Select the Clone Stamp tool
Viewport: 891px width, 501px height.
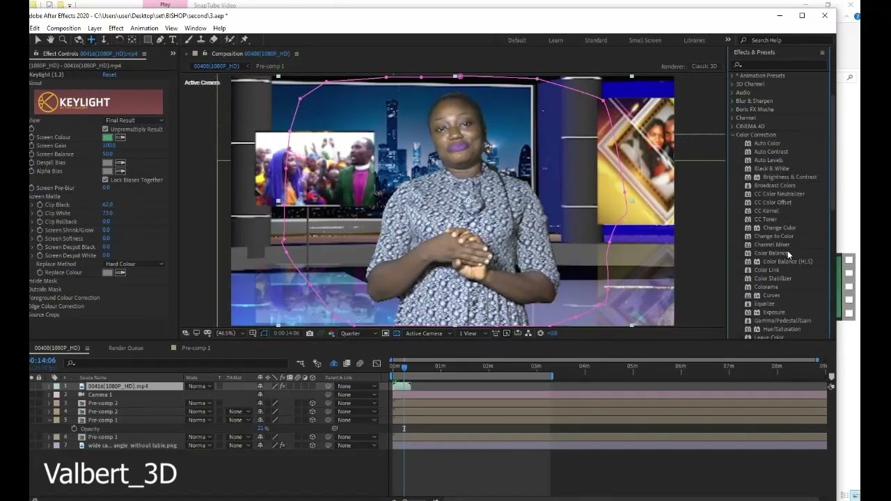pyautogui.click(x=201, y=40)
